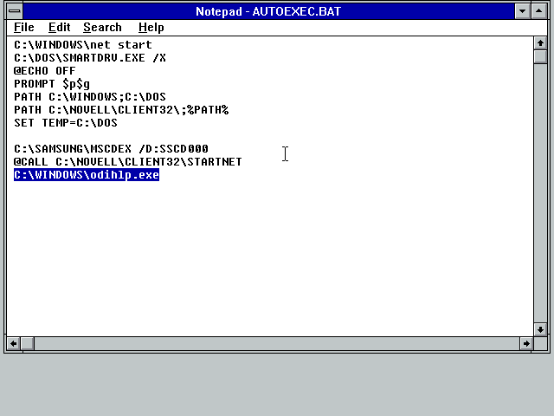The image size is (554, 416).
Task: Click the '@ECHO OFF' line
Action: (x=44, y=71)
